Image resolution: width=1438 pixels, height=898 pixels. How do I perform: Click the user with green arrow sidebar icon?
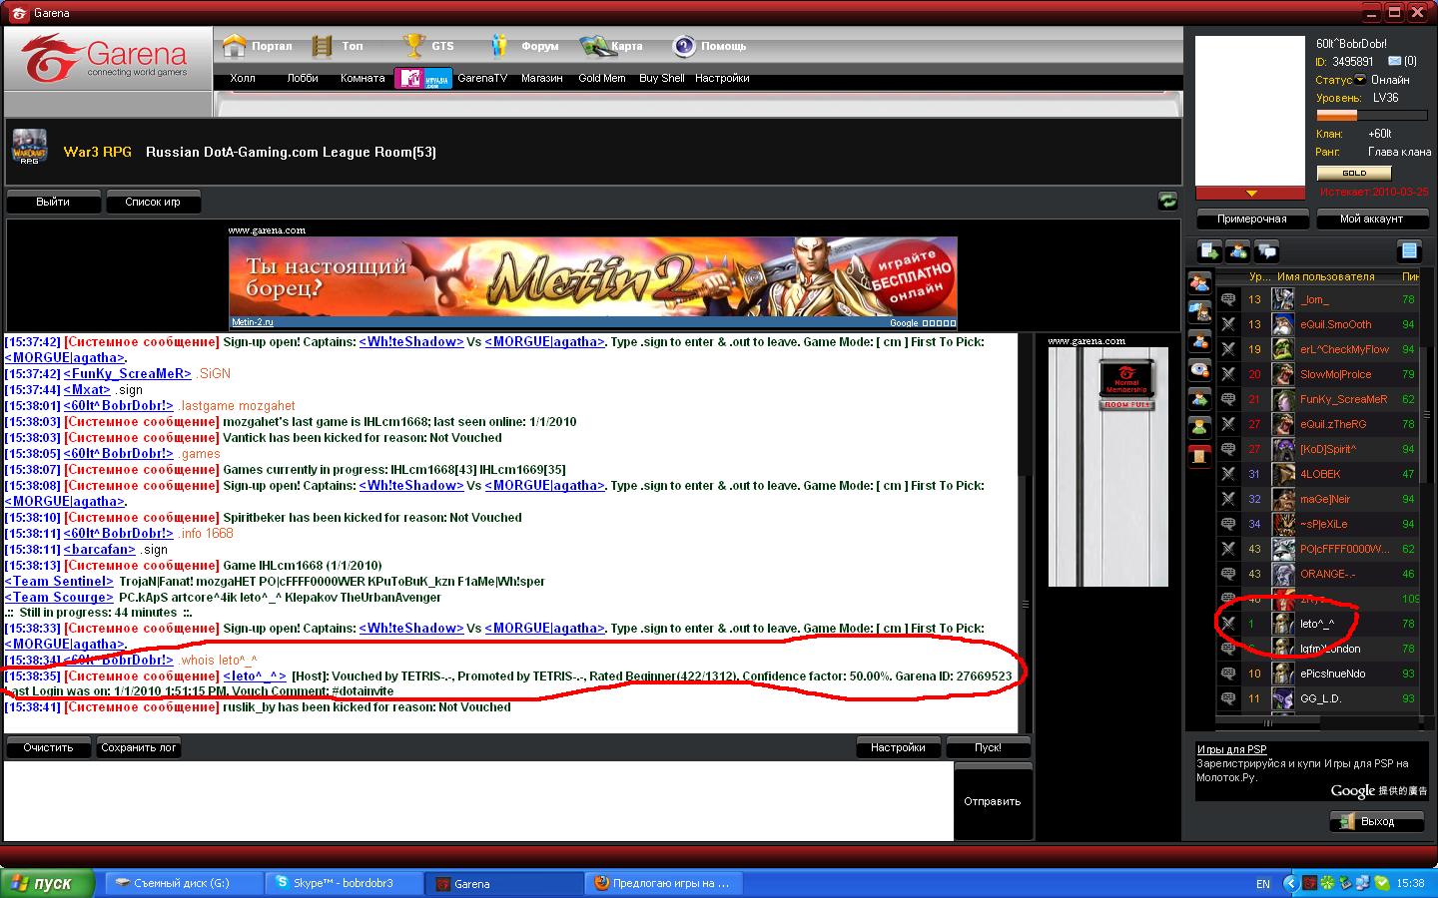coord(1199,399)
